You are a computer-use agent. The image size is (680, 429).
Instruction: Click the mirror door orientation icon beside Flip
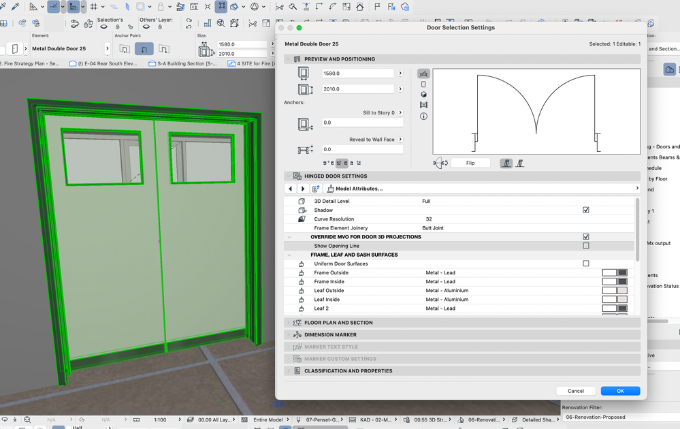[441, 163]
